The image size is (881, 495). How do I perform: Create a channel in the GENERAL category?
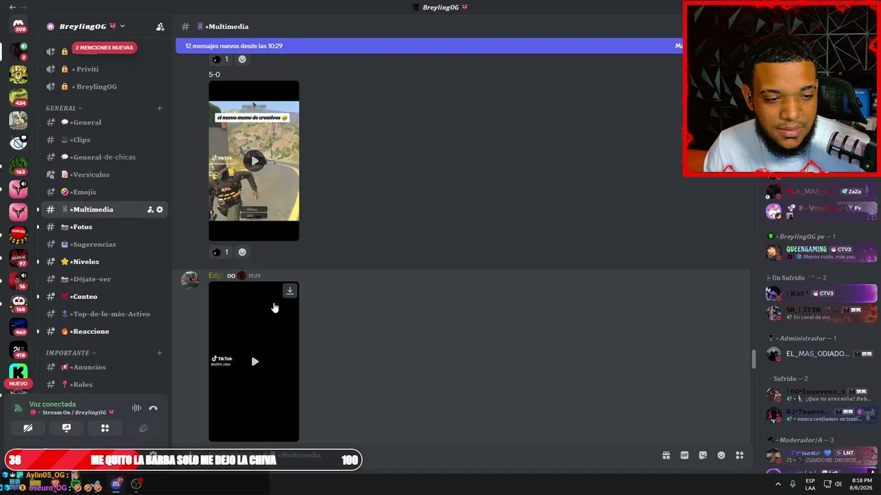pyautogui.click(x=160, y=108)
